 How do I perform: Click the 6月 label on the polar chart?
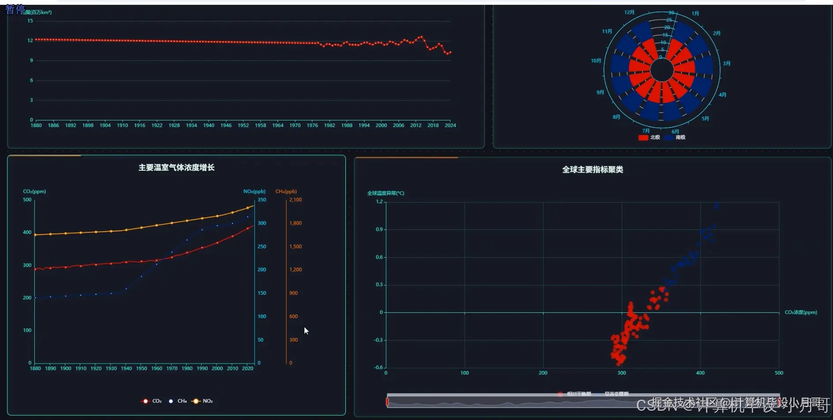coord(675,131)
